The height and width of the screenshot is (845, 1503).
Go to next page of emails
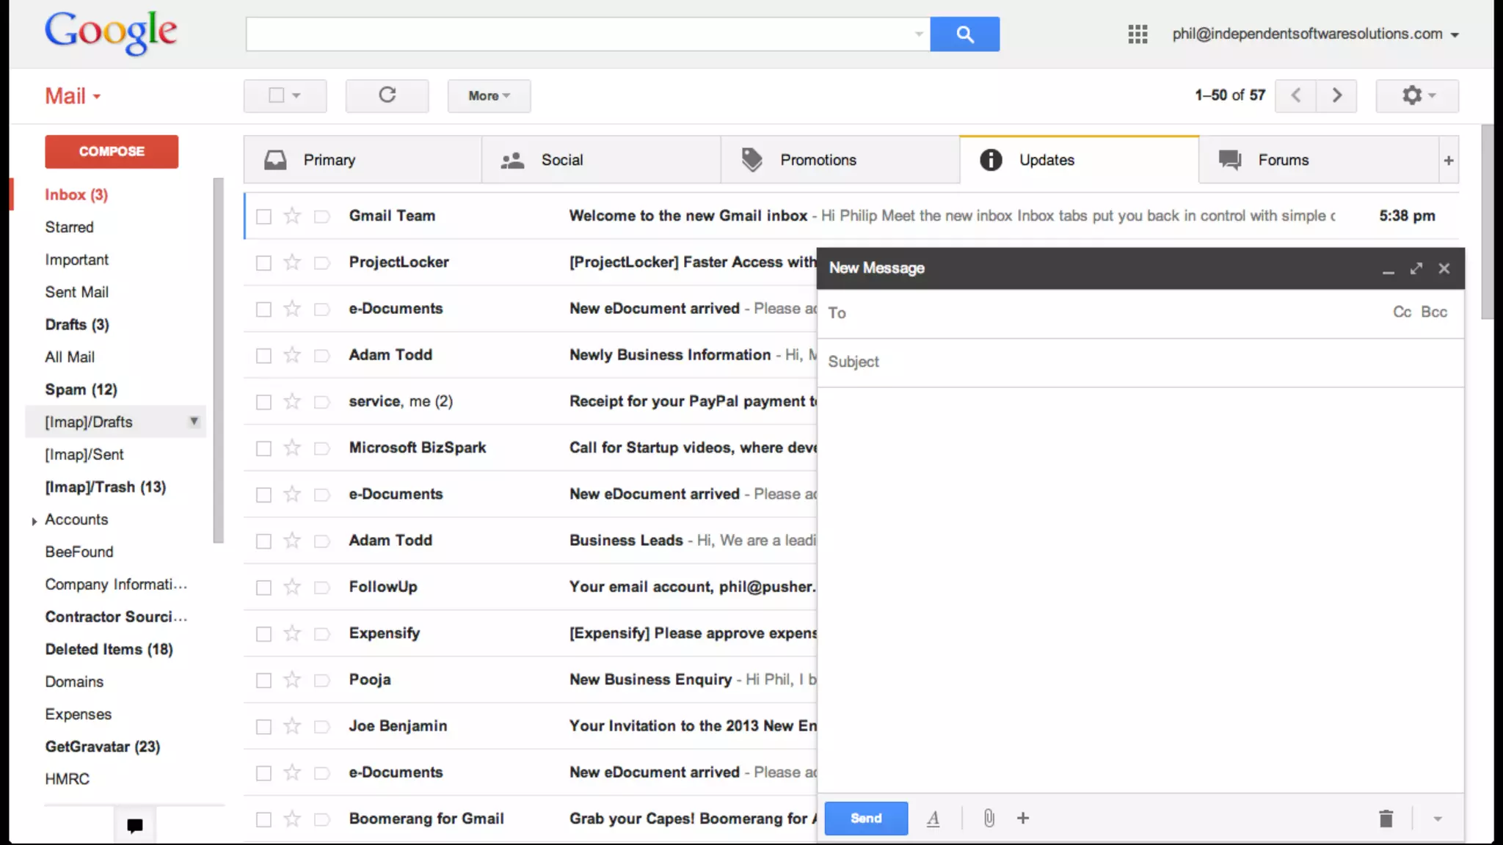tap(1336, 95)
